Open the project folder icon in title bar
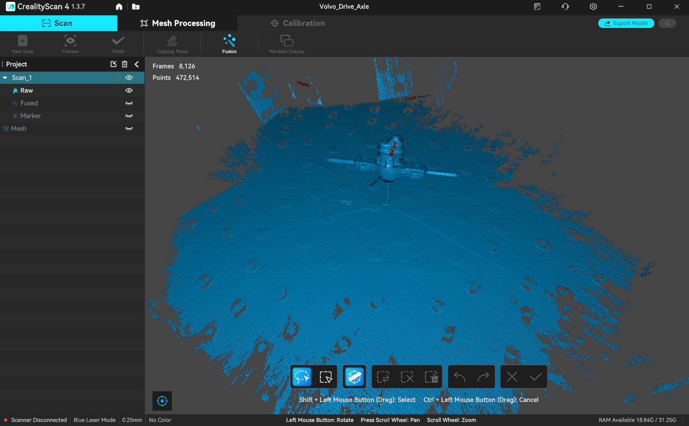 pos(136,7)
